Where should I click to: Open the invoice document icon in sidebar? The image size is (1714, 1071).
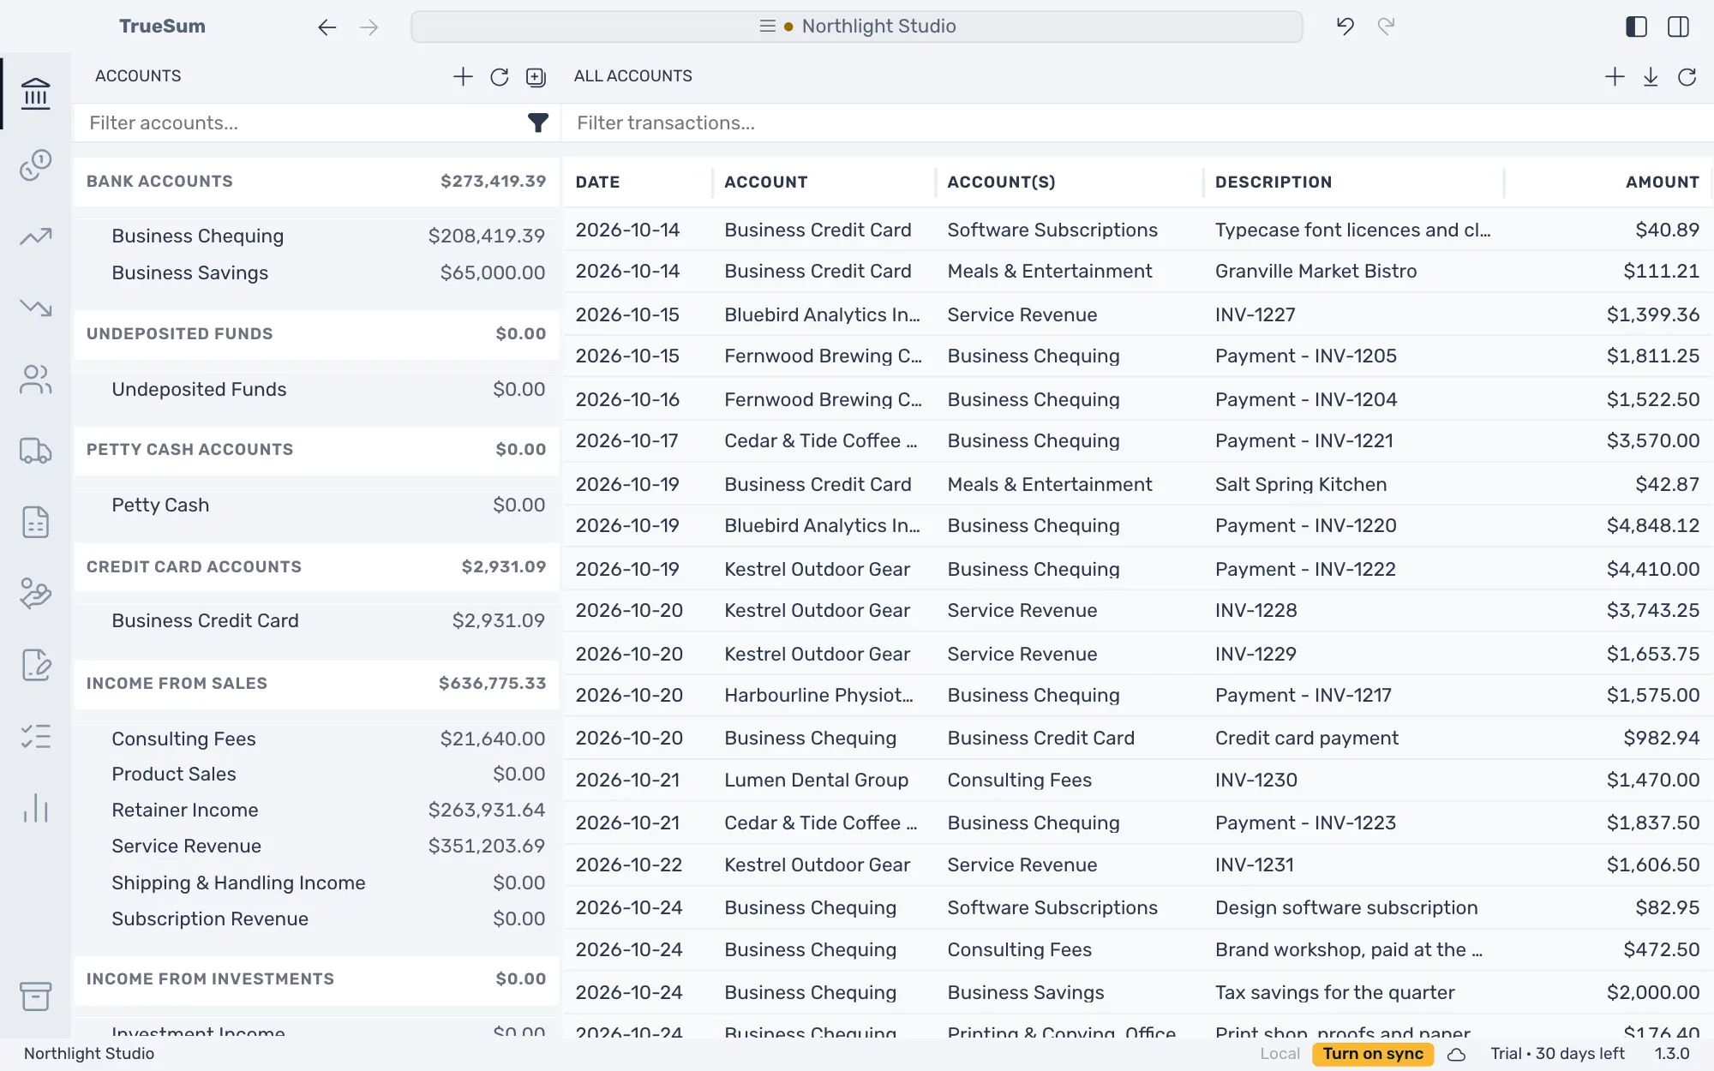pos(35,522)
